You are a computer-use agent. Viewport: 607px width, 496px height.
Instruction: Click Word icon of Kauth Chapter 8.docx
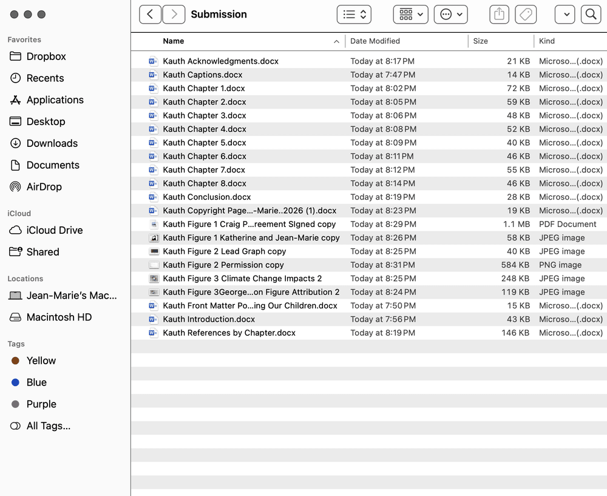pos(154,183)
